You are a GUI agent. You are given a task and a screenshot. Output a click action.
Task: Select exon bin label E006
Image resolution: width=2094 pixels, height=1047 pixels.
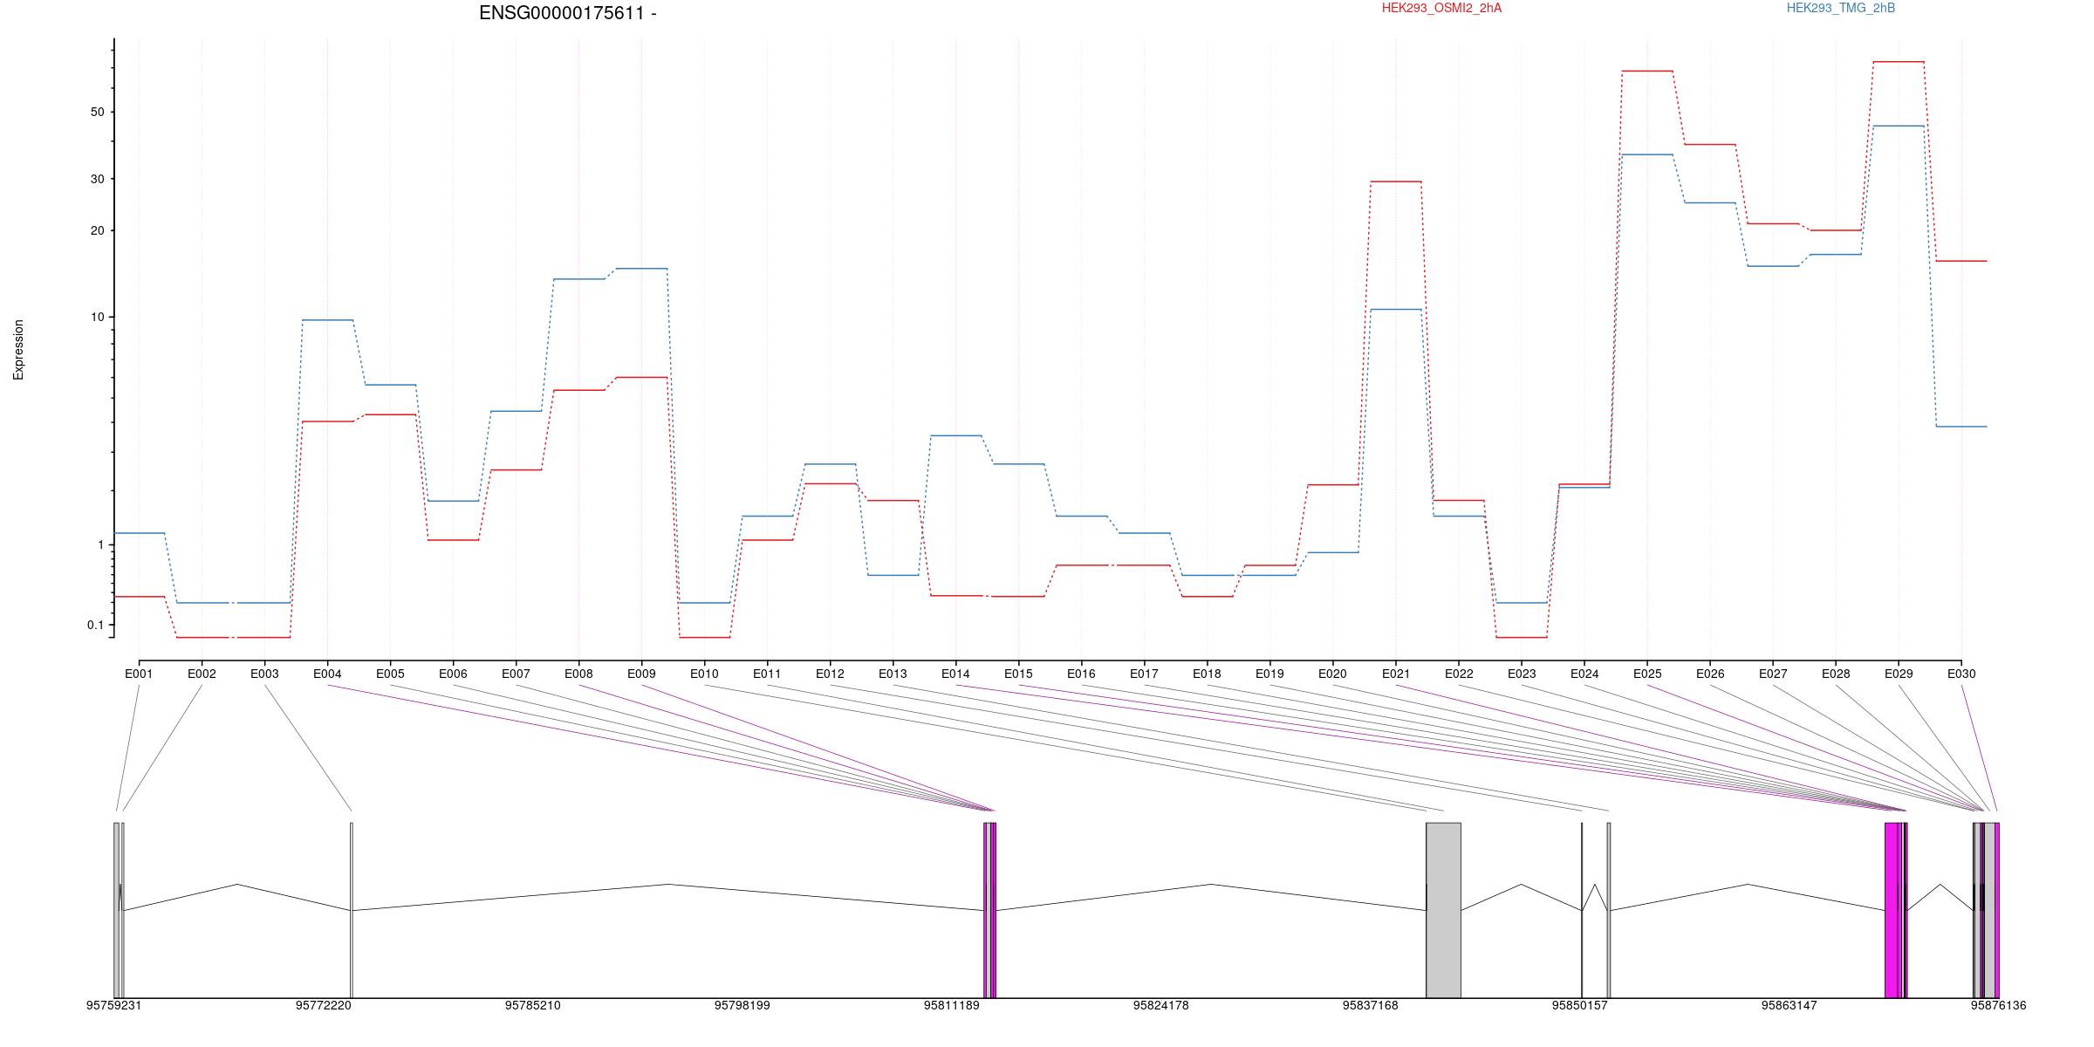(453, 674)
